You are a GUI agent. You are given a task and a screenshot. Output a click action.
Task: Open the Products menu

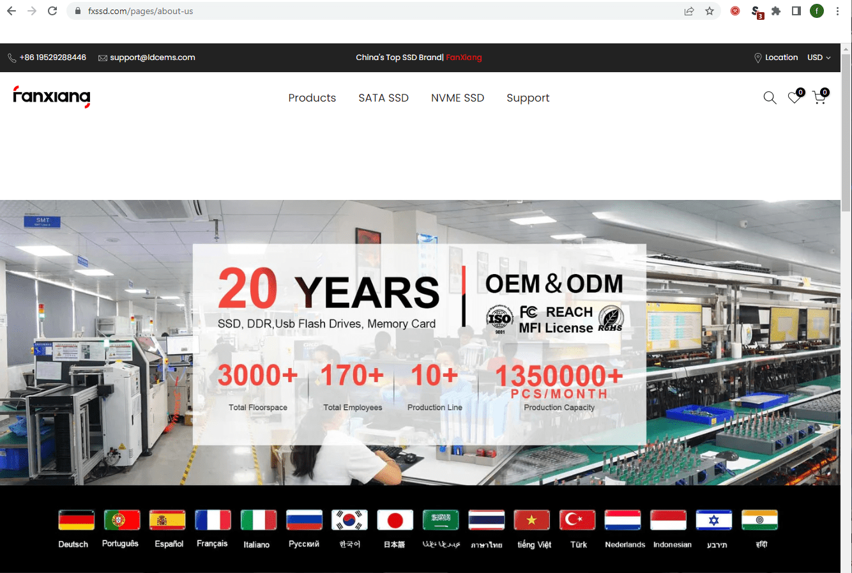tap(312, 98)
